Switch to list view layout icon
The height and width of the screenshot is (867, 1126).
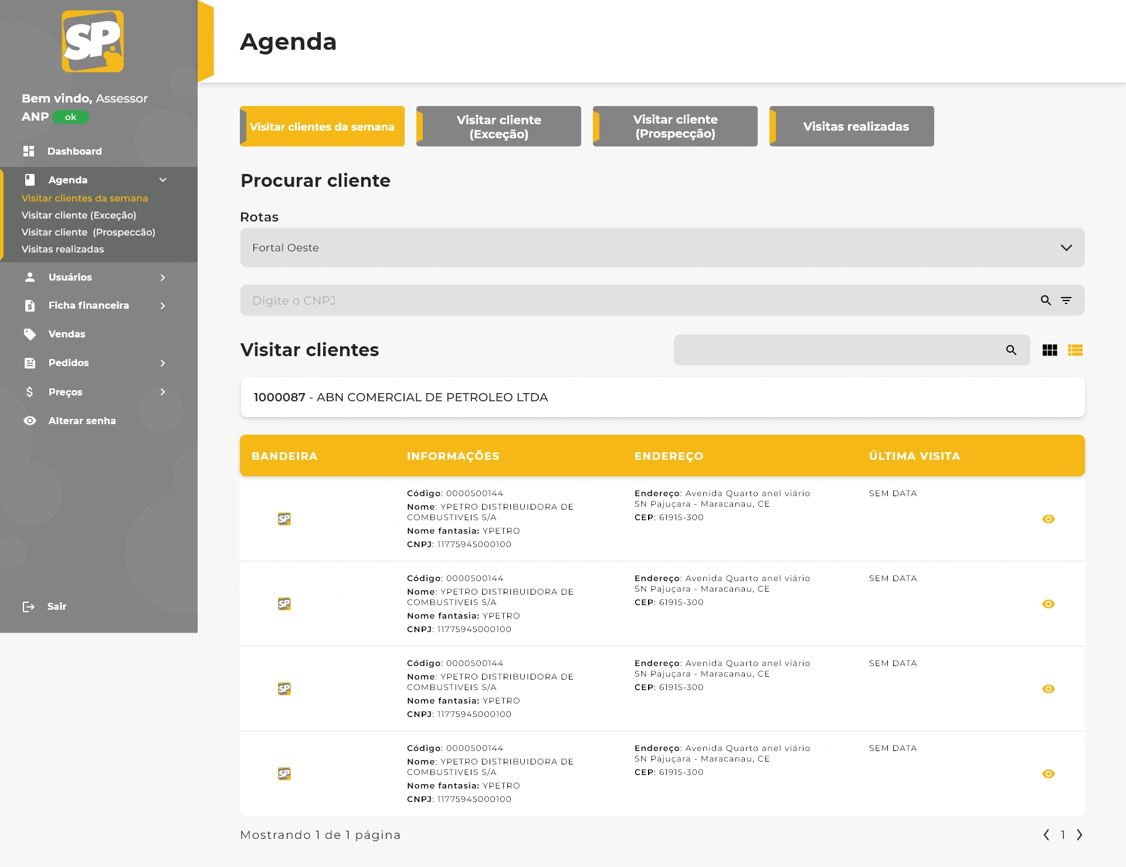[x=1075, y=350]
